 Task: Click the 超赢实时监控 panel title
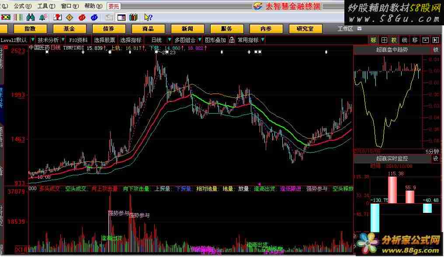tap(392, 159)
